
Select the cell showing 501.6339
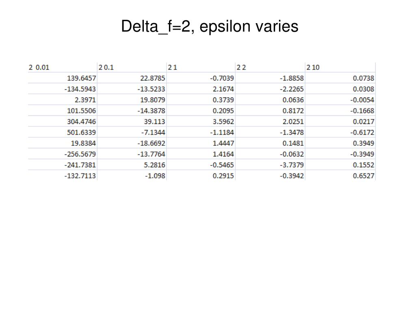point(63,132)
